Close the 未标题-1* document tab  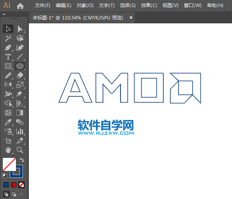point(131,17)
